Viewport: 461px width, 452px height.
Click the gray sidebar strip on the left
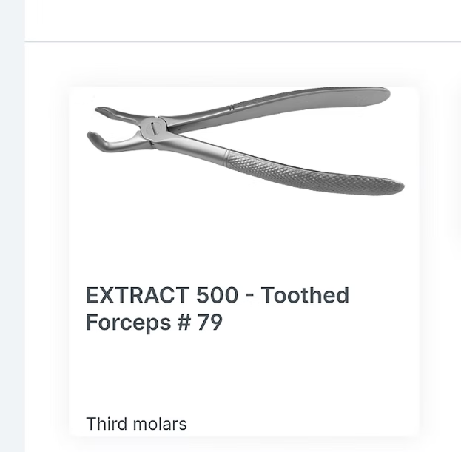click(x=12, y=222)
